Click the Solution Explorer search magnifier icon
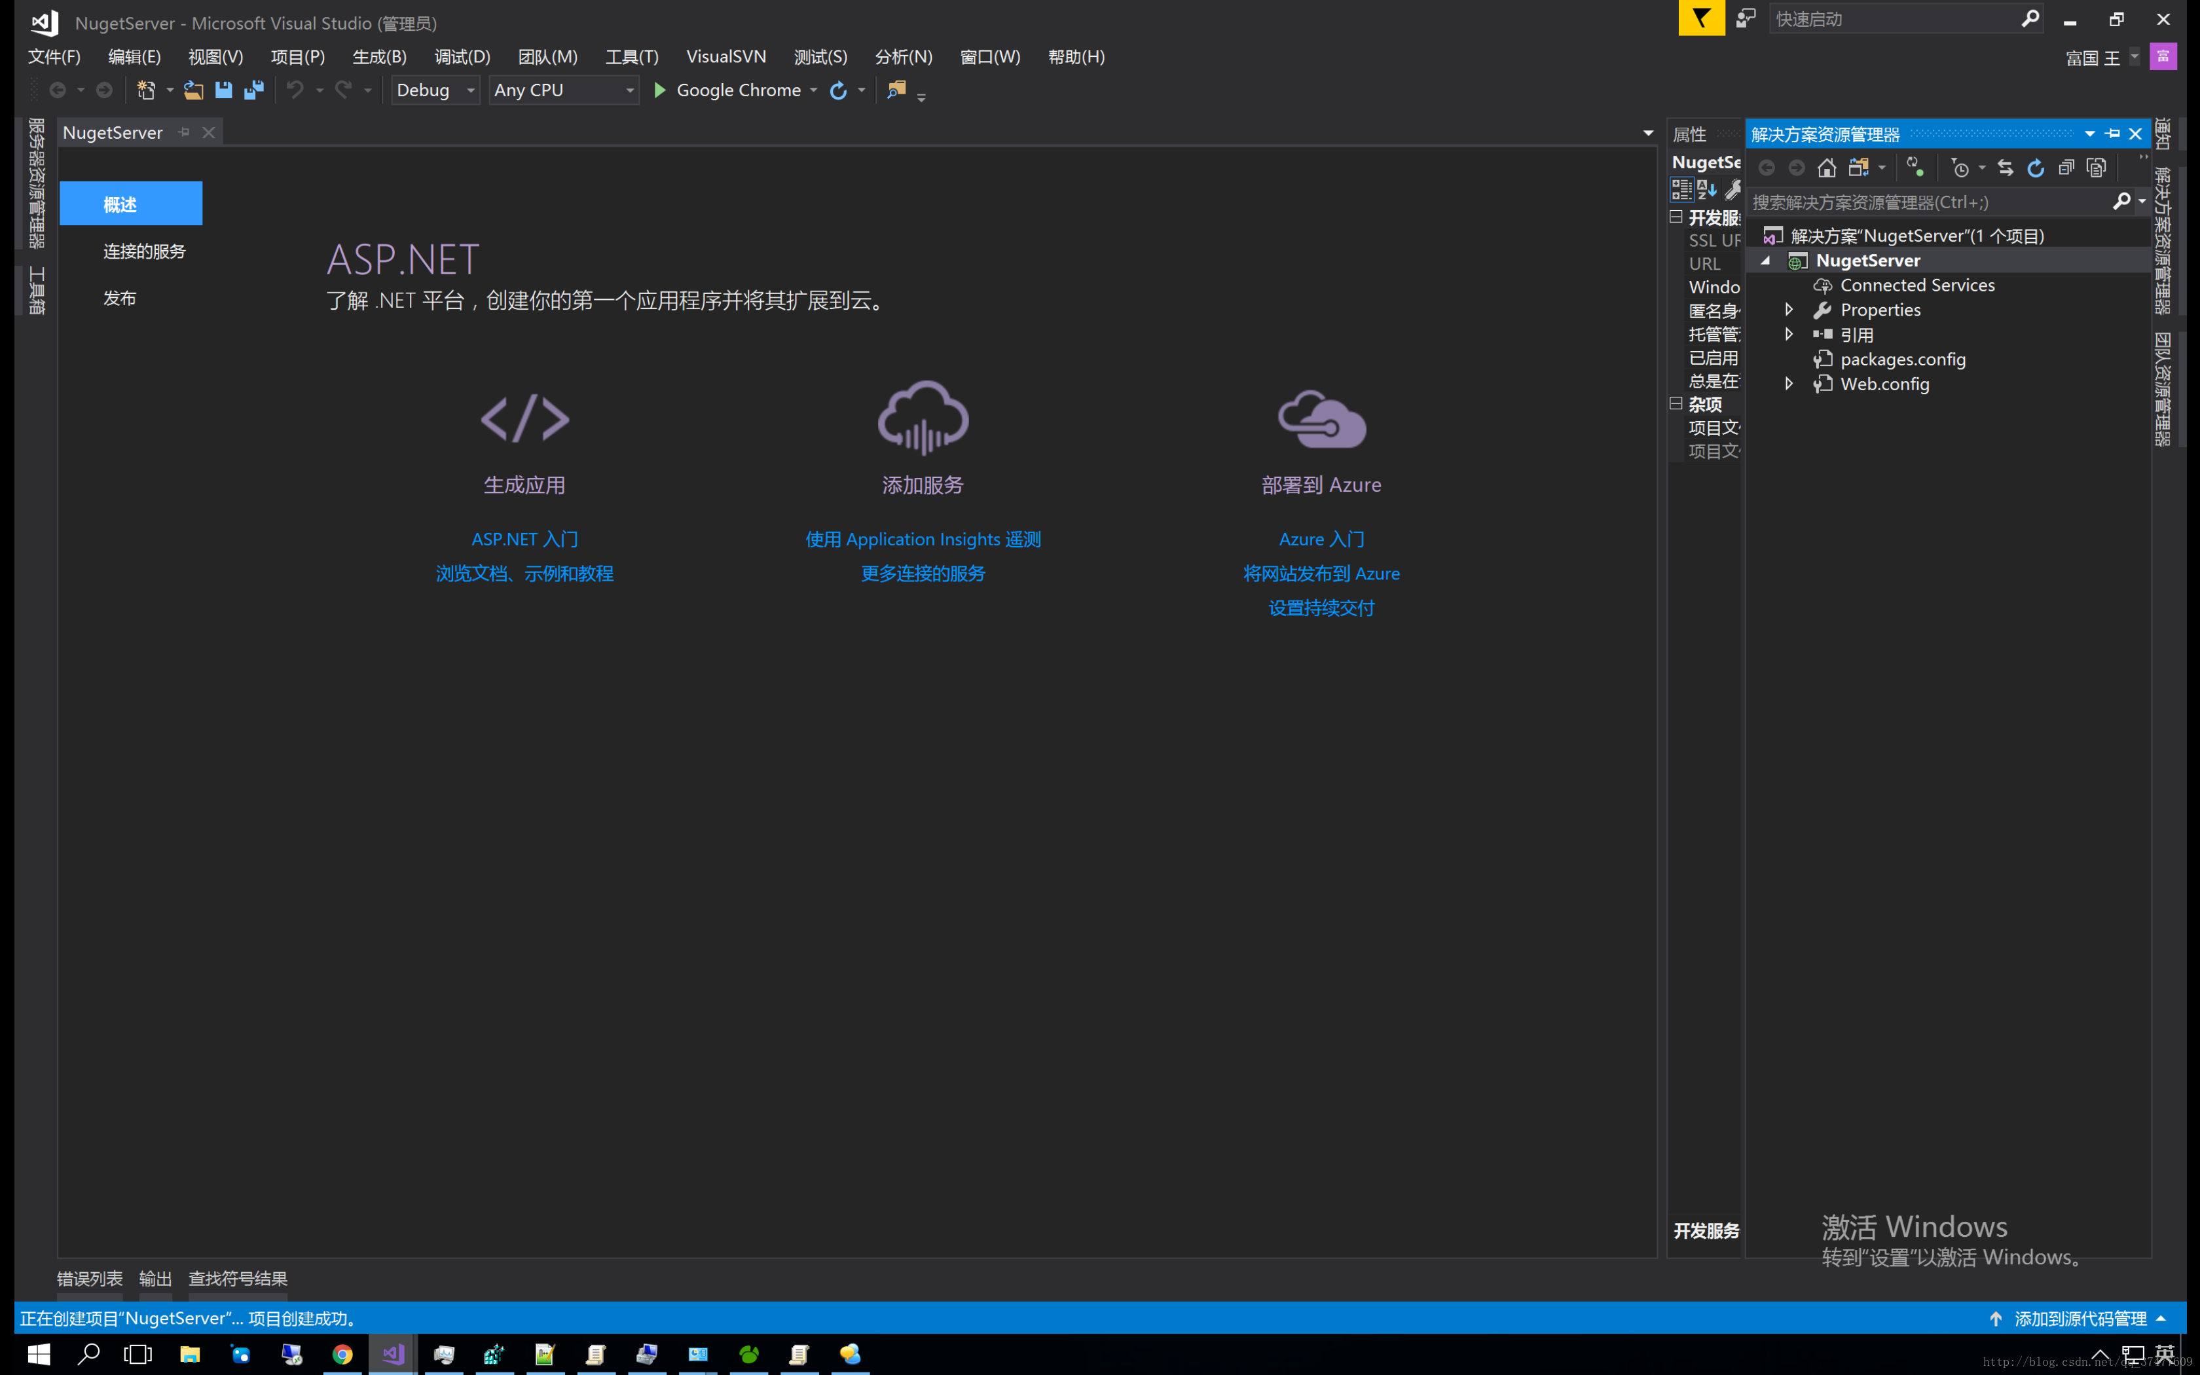2200x1375 pixels. [2121, 201]
